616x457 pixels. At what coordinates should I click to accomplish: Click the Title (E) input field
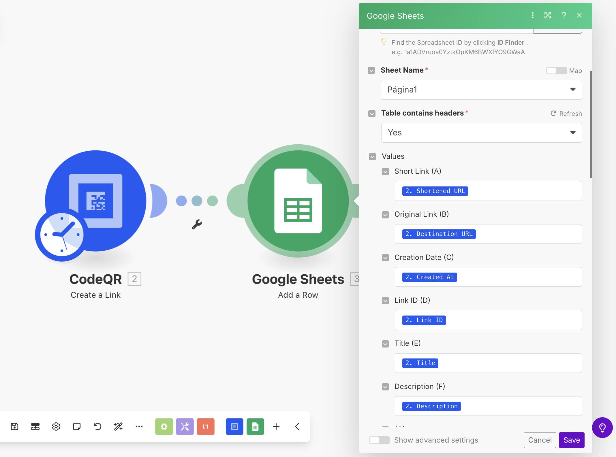click(x=488, y=363)
